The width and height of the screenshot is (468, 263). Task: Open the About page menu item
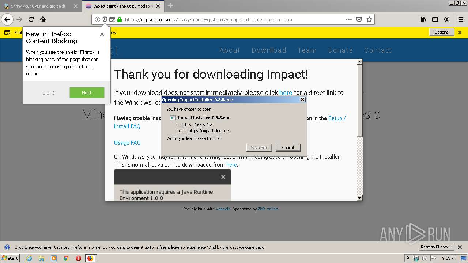230,50
